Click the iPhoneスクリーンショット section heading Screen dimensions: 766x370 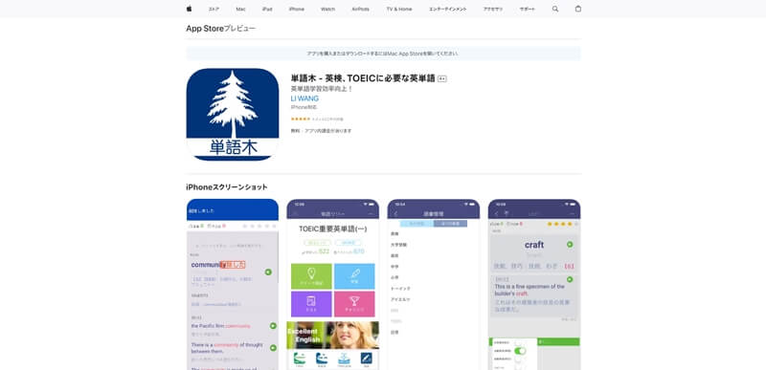coord(227,187)
